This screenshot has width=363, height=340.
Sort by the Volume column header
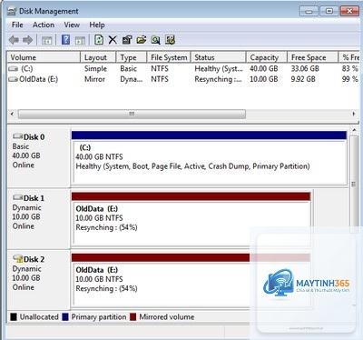pyautogui.click(x=44, y=57)
